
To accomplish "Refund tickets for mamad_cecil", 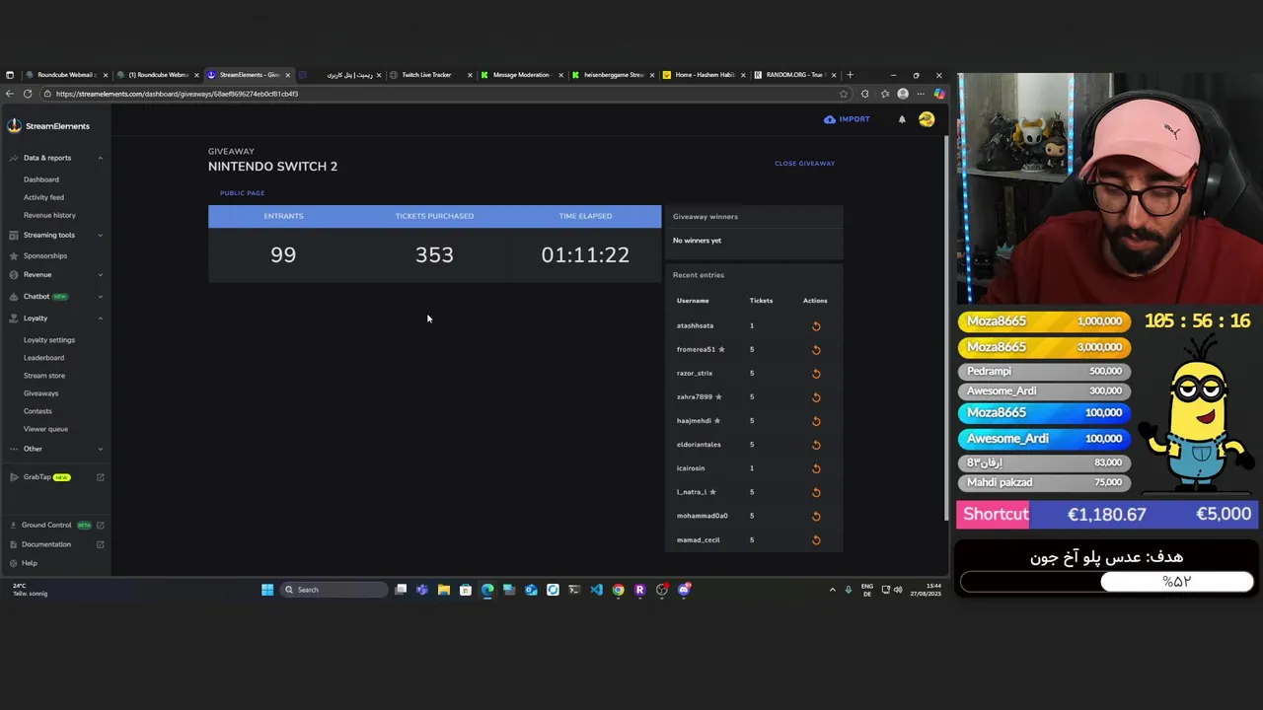I will 816,540.
